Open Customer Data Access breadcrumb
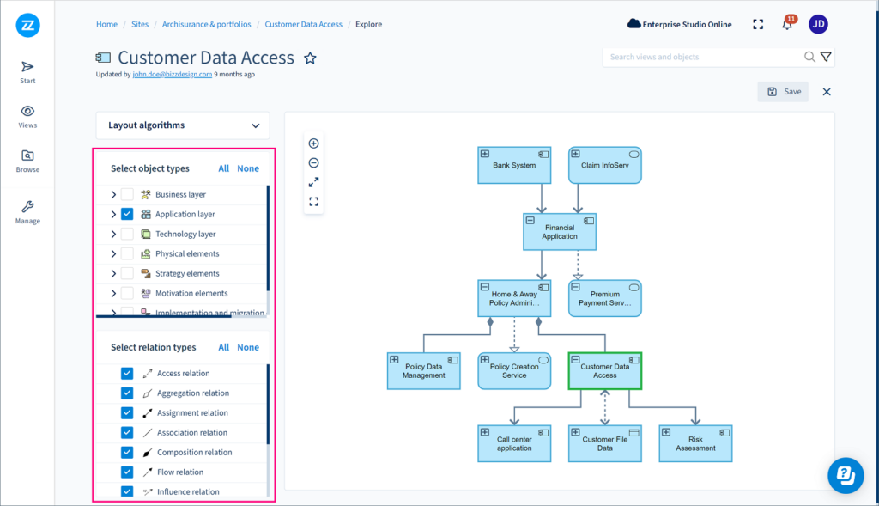This screenshot has height=506, width=879. 303,24
